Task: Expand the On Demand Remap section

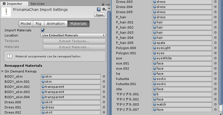Action: click(3, 71)
